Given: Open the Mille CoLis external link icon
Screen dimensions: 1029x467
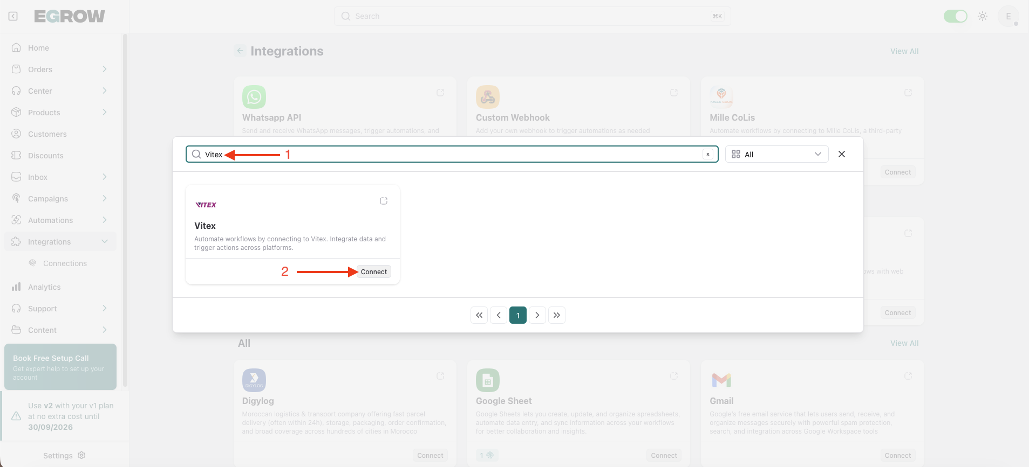Looking at the screenshot, I should (x=908, y=93).
